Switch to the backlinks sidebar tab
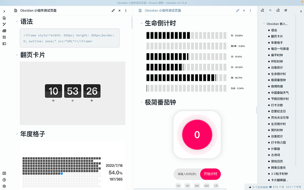This screenshot has height=190, width=304. click(x=262, y=10)
